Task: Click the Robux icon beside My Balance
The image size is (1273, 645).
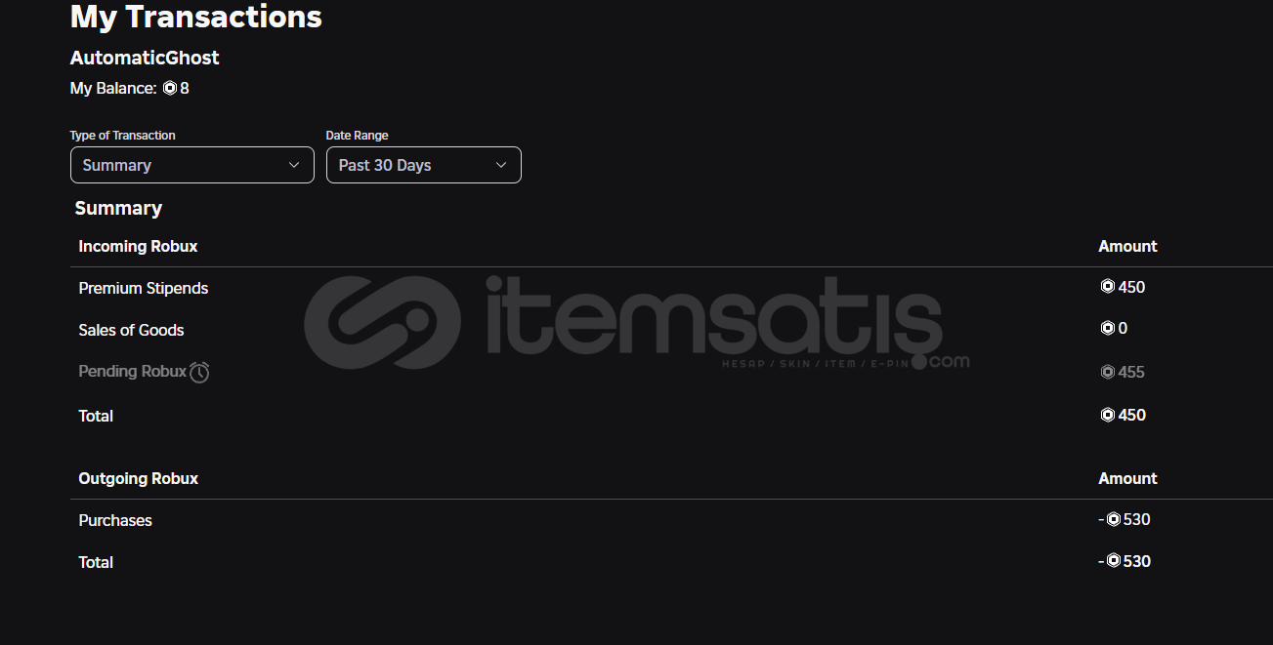Action: click(170, 89)
